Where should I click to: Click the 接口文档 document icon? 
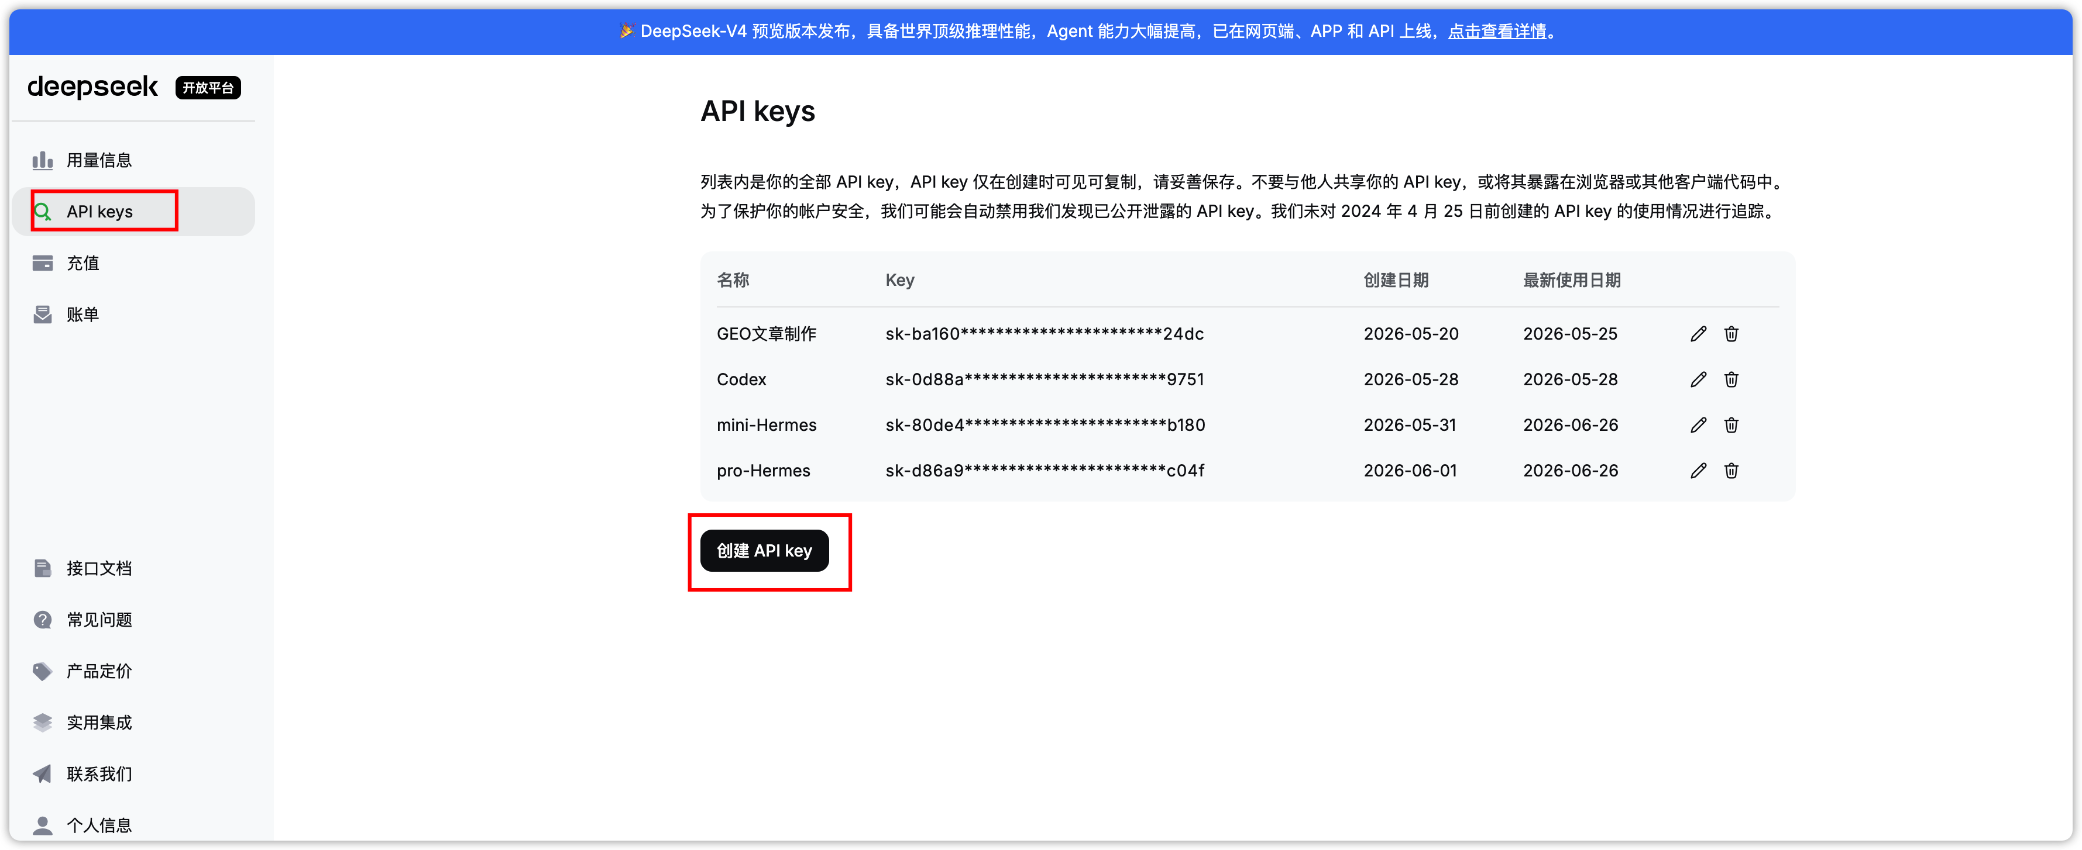[42, 568]
